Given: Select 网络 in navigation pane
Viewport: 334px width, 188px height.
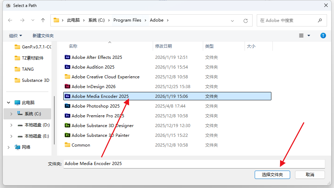Looking at the screenshot, I should click(23, 147).
